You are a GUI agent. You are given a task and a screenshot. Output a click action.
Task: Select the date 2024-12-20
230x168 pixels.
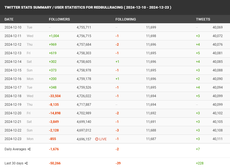tap(13, 113)
